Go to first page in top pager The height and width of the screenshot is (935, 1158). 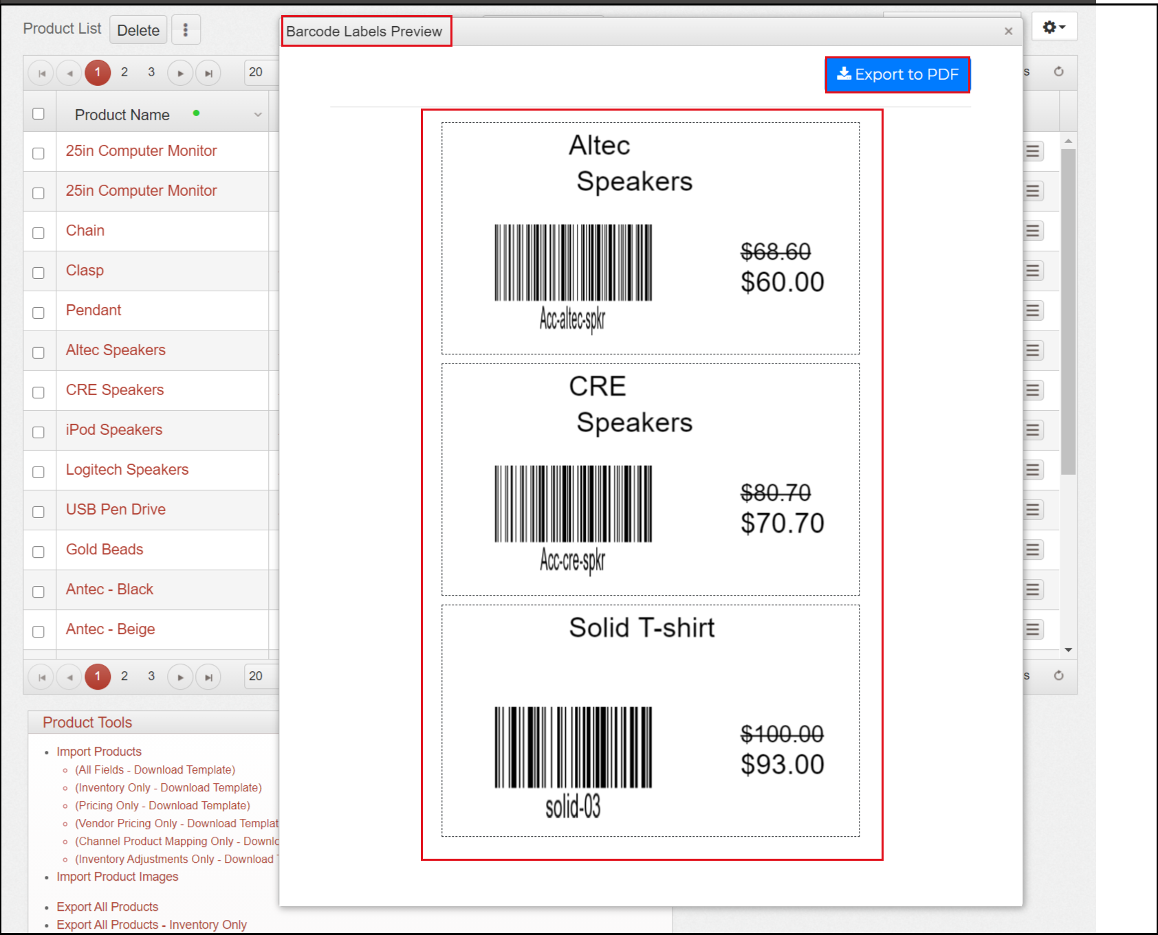[x=41, y=73]
